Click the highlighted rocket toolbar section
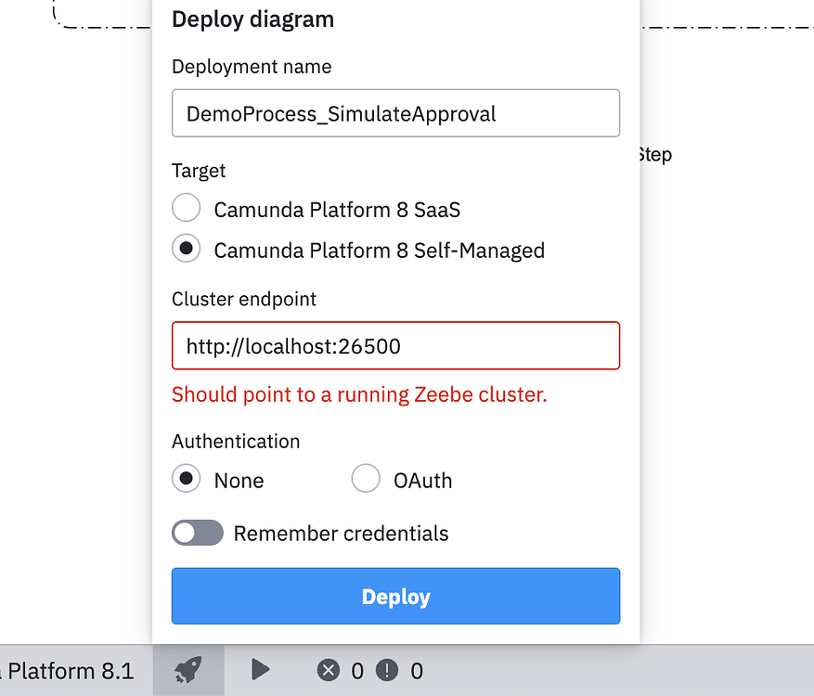This screenshot has width=814, height=696. tap(187, 670)
